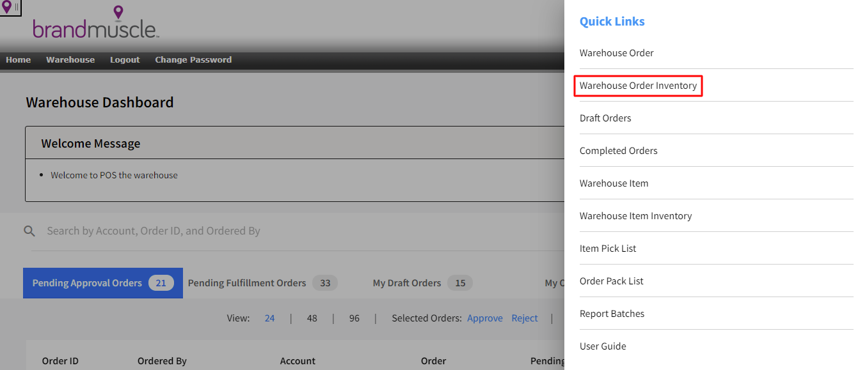
Task: Open the Warehouse Order quick link
Action: [616, 52]
